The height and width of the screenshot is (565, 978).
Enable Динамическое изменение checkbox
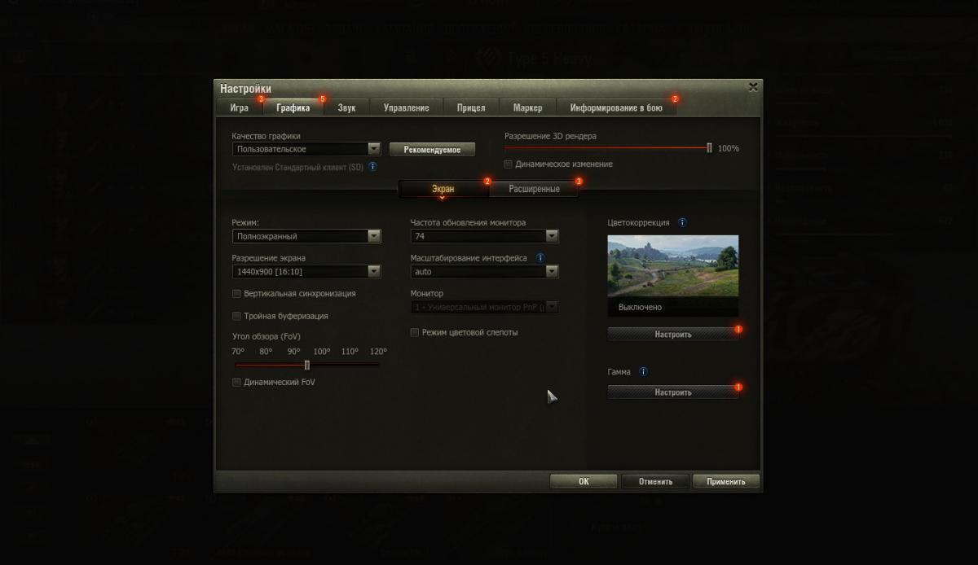point(509,164)
